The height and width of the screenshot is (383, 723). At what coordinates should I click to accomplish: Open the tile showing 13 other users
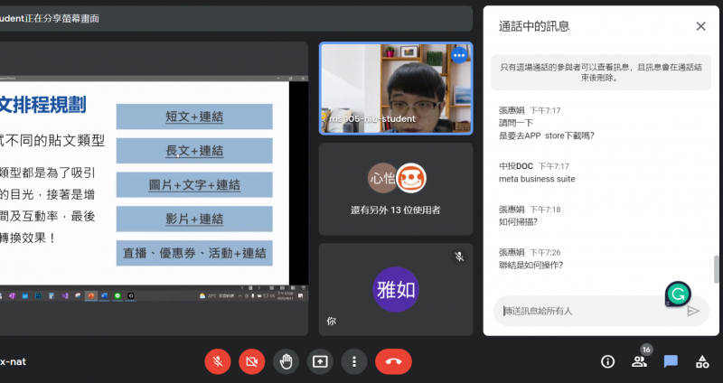point(396,189)
